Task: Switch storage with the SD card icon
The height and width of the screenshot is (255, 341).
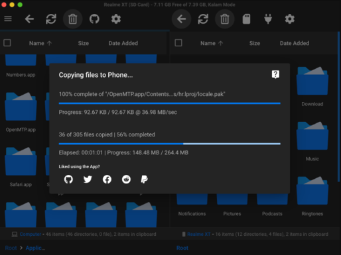Action: (246, 19)
